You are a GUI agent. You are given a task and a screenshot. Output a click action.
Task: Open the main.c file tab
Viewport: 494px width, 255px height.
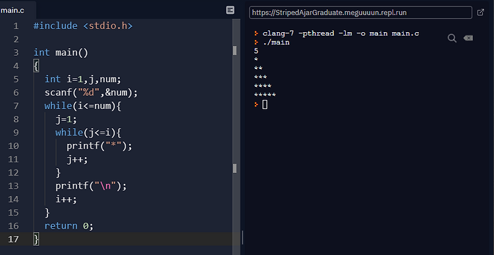[13, 11]
